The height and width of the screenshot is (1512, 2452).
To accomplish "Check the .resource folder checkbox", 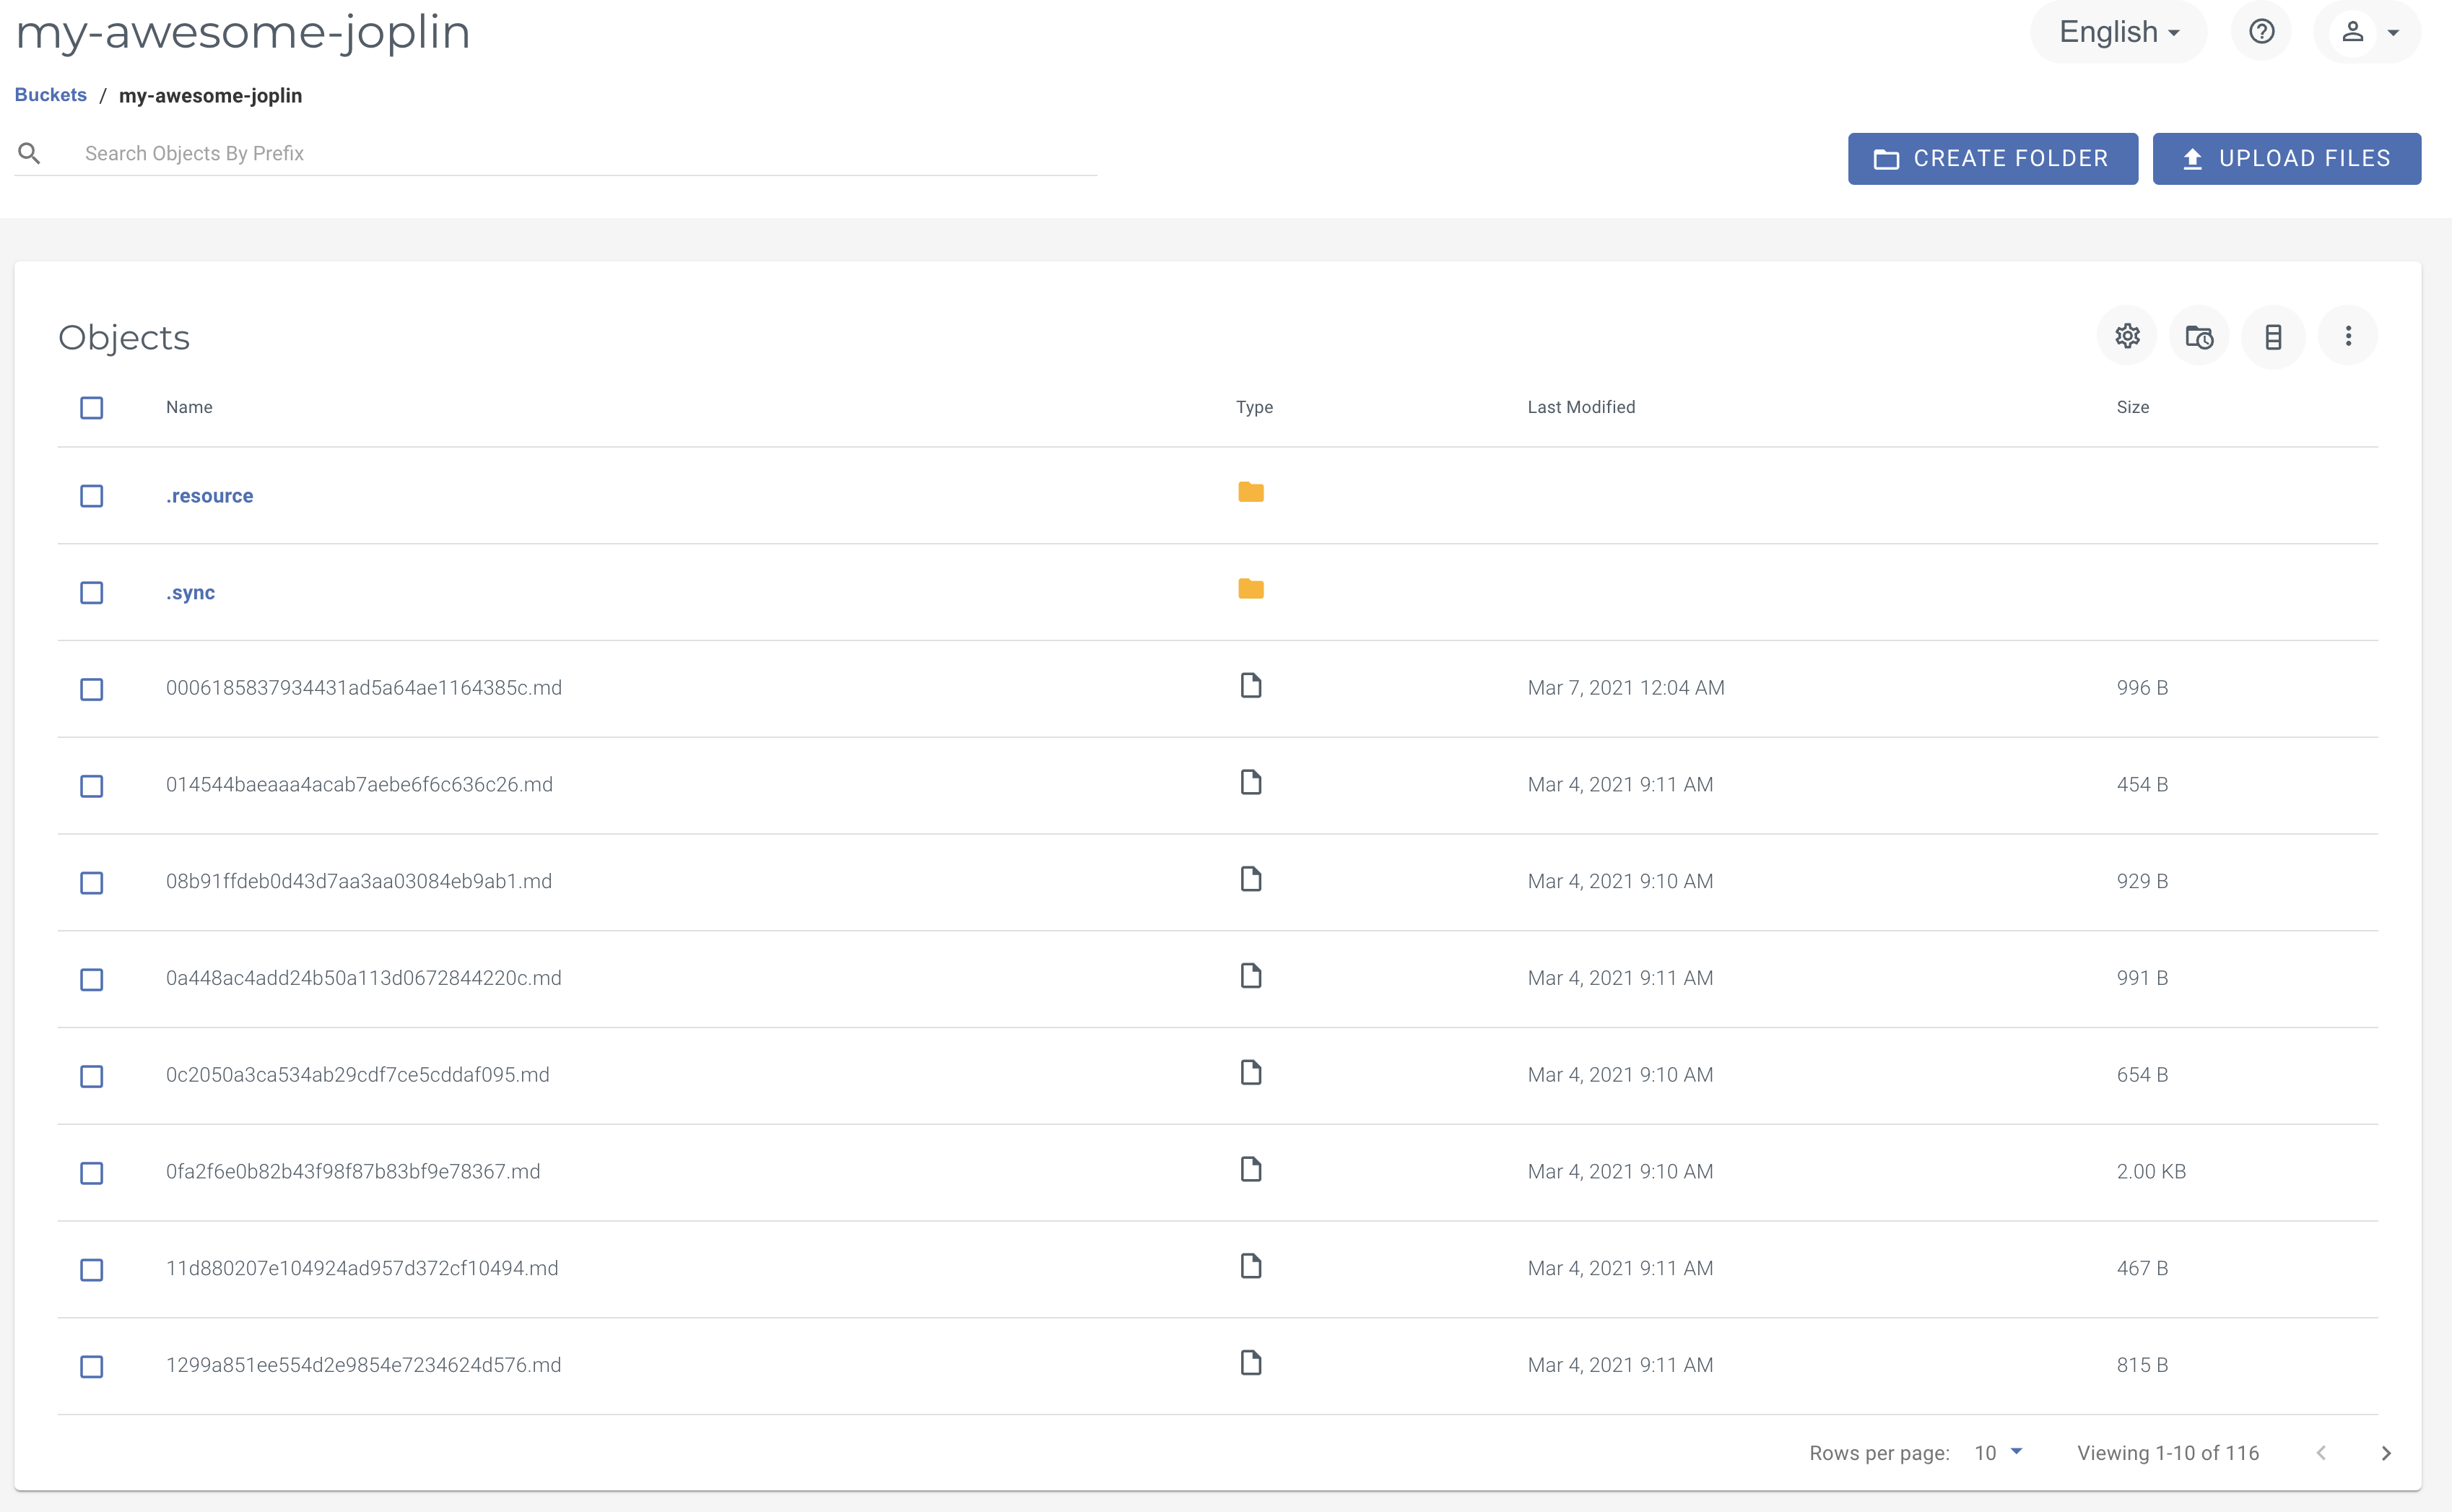I will 91,496.
